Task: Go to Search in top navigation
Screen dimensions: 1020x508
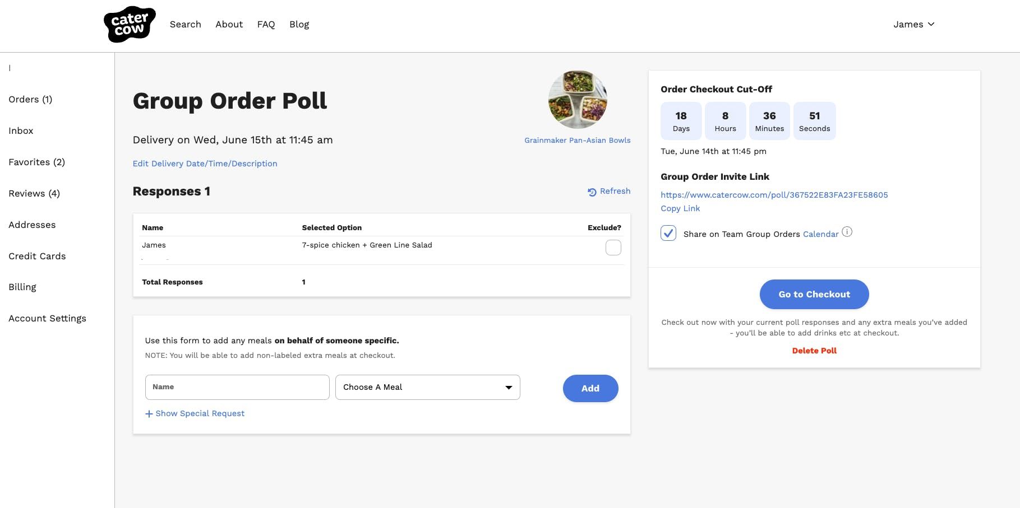Action: (x=185, y=25)
